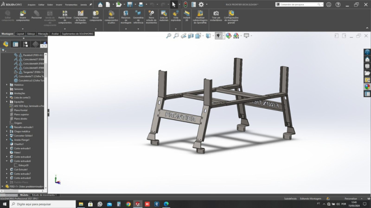Expand the Lista de corte(1) node
The width and height of the screenshot is (371, 208).
pos(6,98)
